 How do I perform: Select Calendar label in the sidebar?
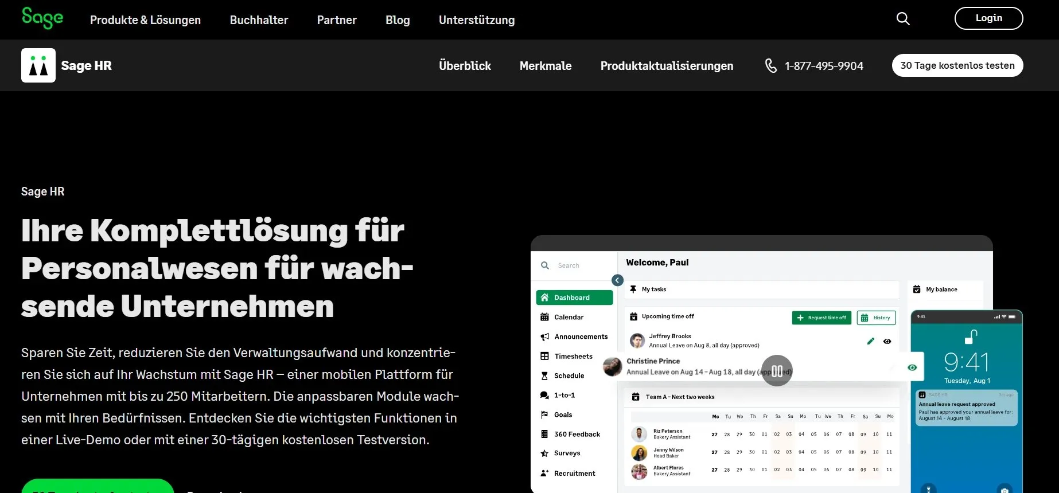point(569,317)
